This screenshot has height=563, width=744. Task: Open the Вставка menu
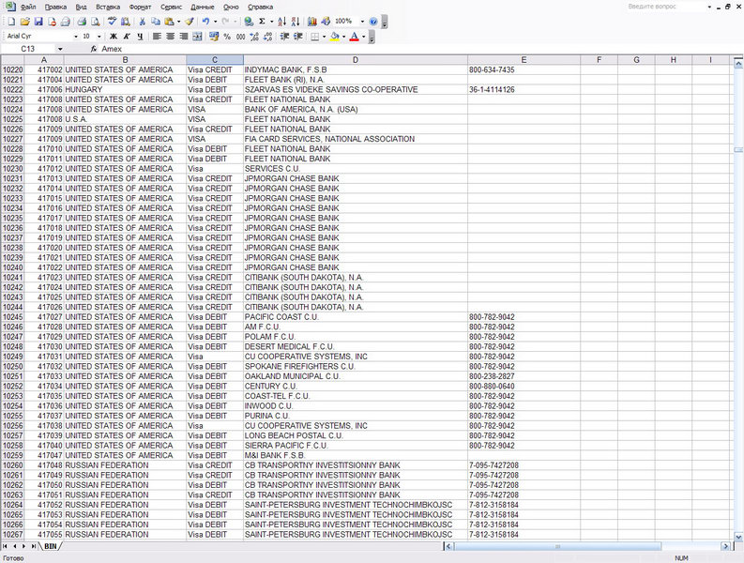click(108, 8)
